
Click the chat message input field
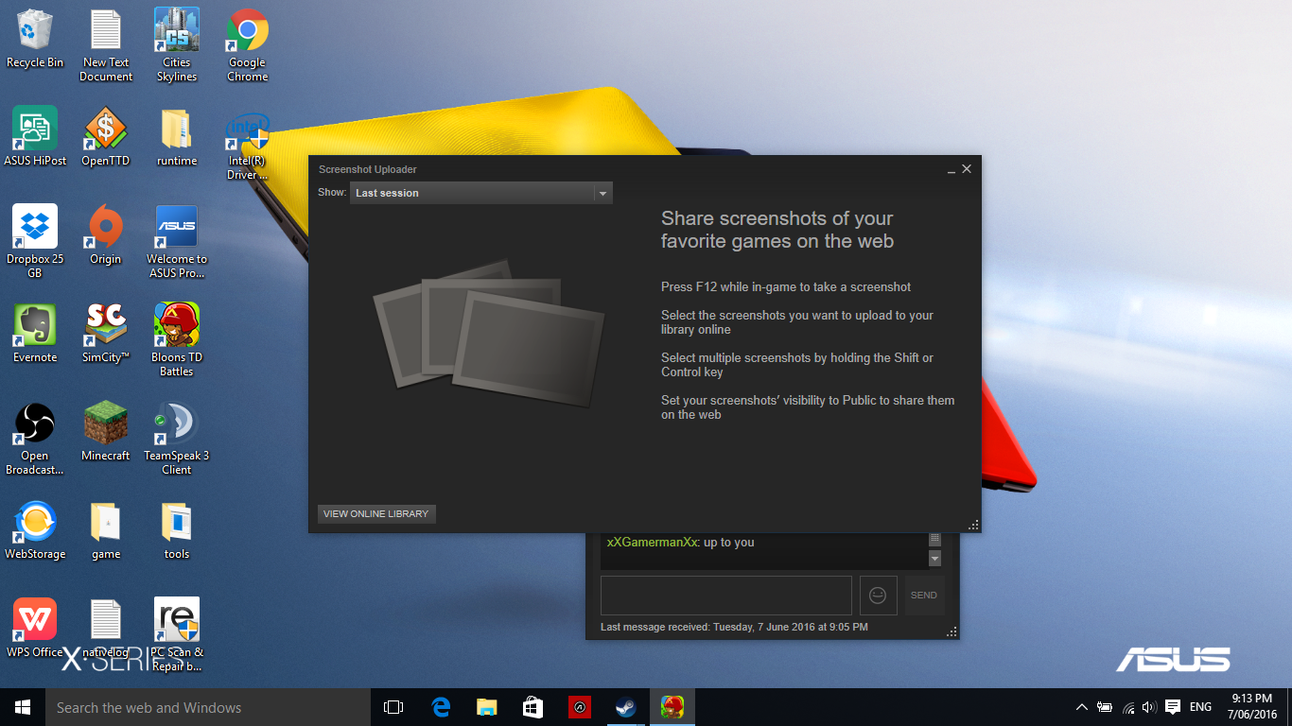[725, 596]
